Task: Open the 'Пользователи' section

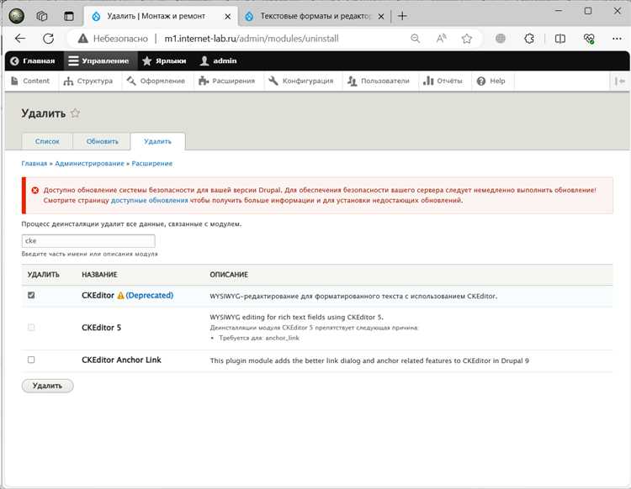Action: coord(379,81)
